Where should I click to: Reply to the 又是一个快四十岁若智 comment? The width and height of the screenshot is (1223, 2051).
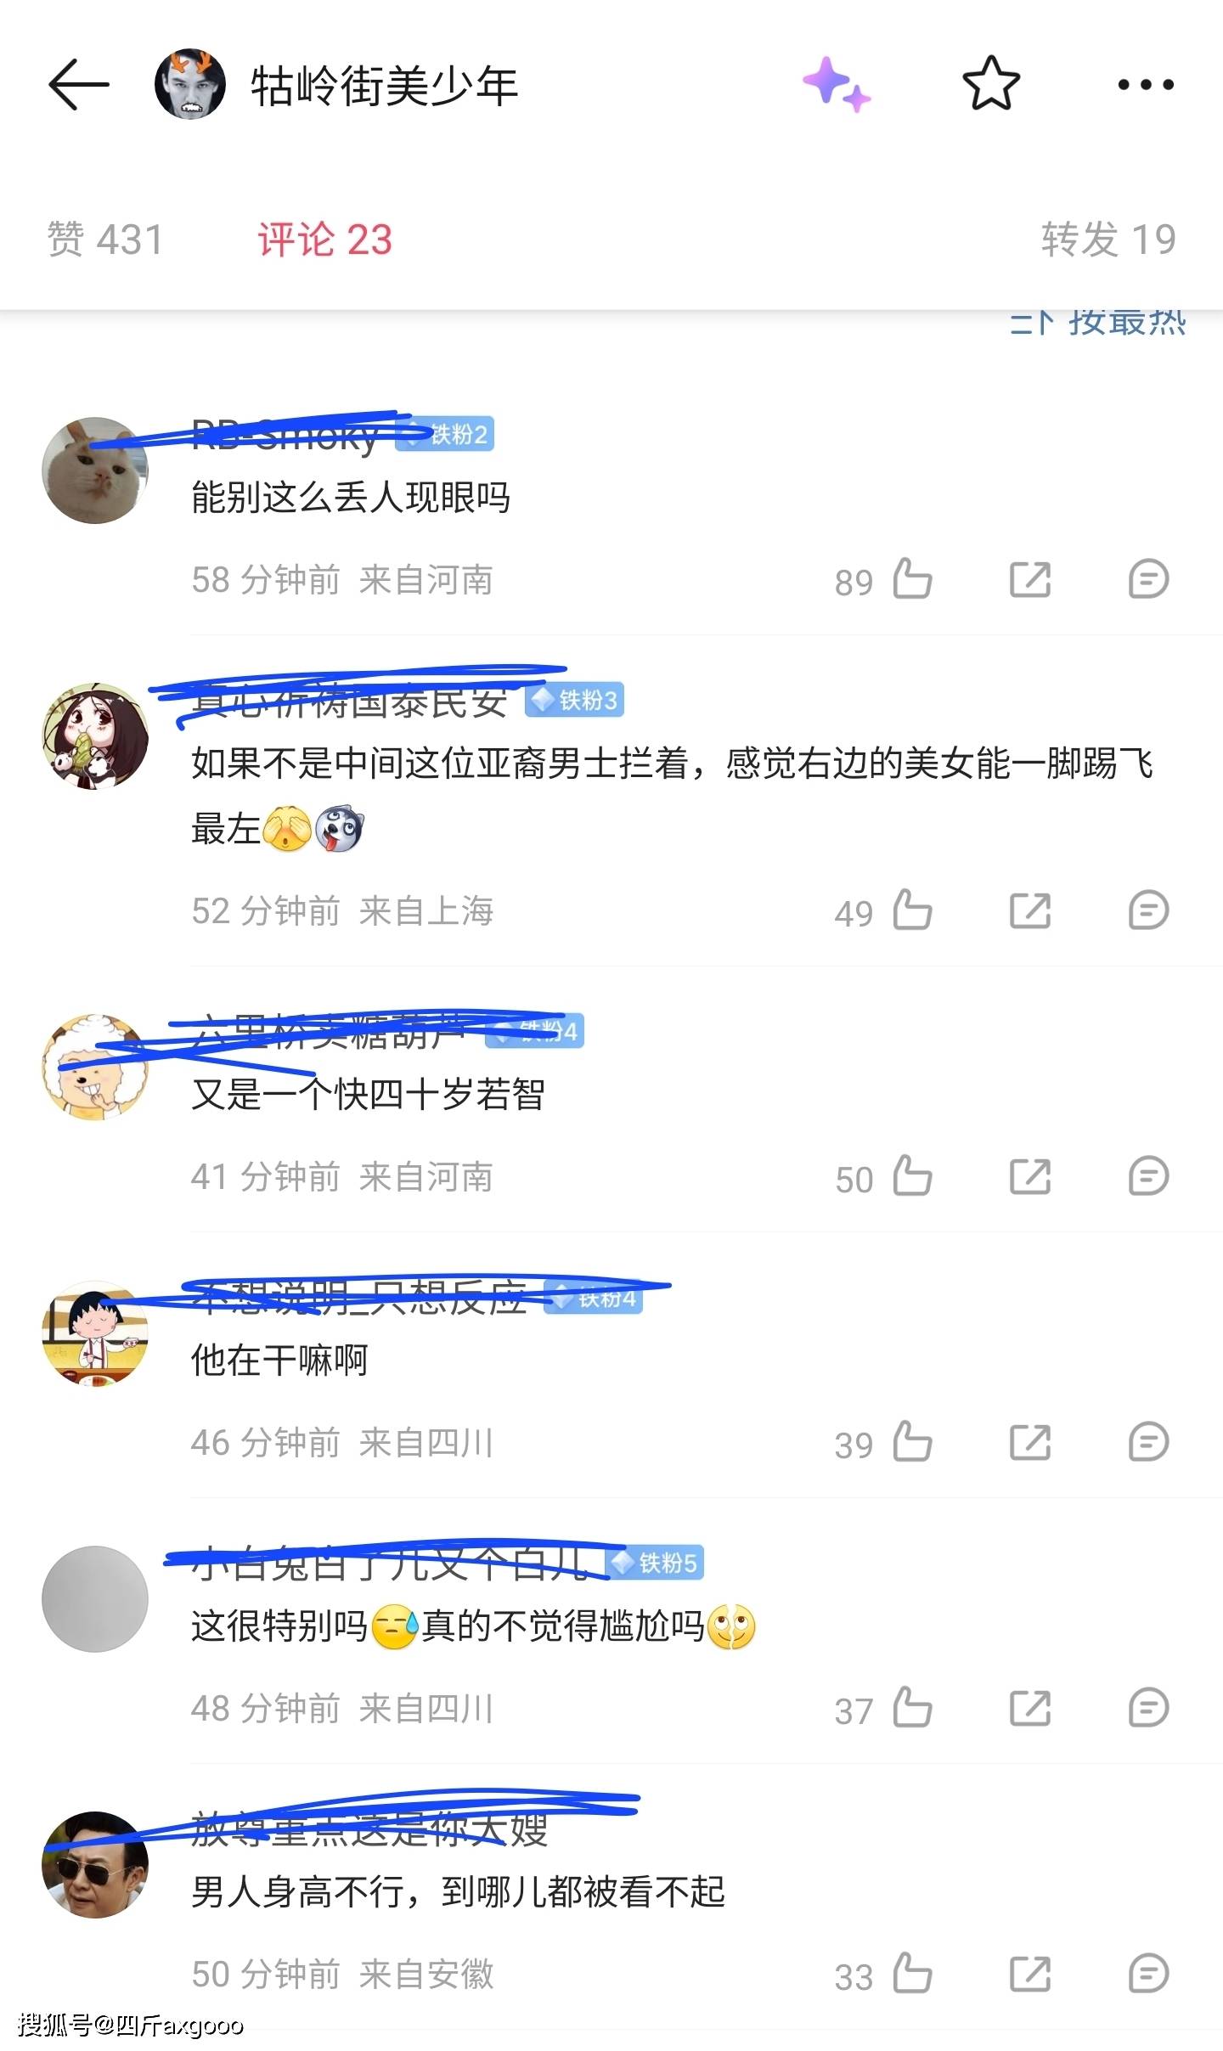click(1148, 1176)
